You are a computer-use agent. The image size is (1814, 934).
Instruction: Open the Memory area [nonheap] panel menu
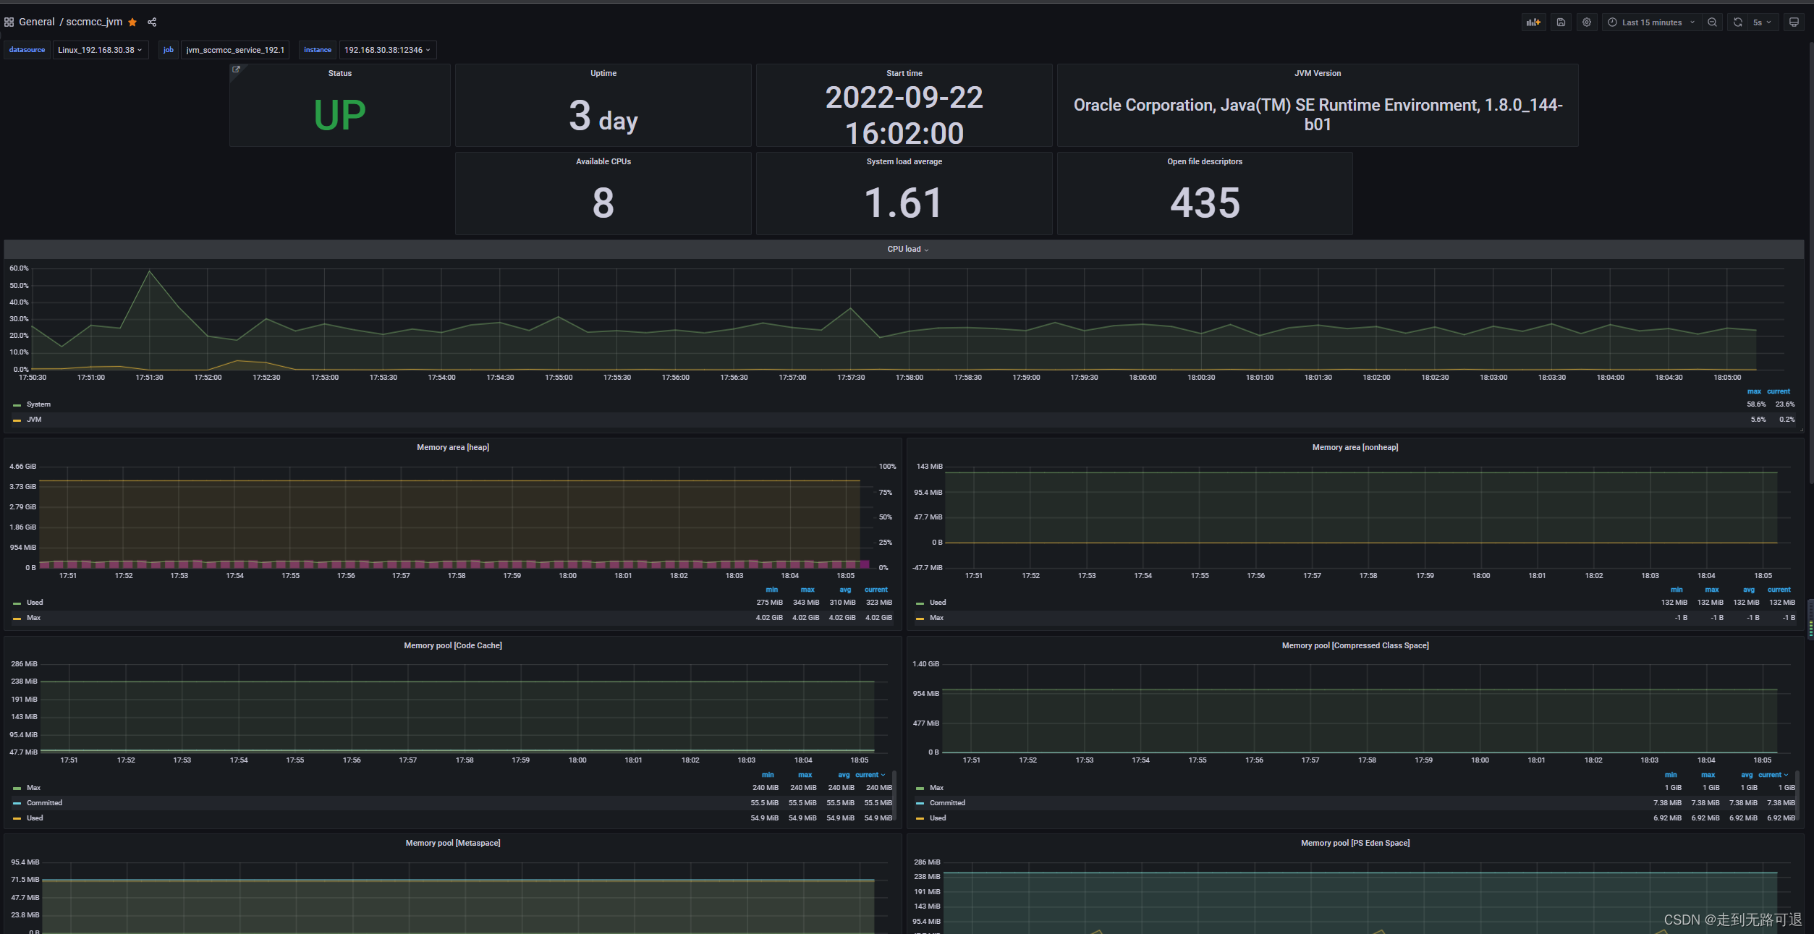(x=1355, y=447)
